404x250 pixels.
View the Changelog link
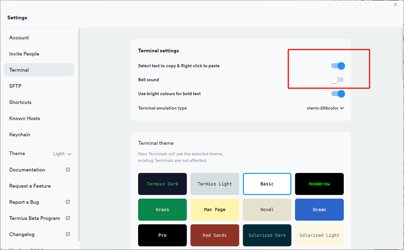coord(21,234)
